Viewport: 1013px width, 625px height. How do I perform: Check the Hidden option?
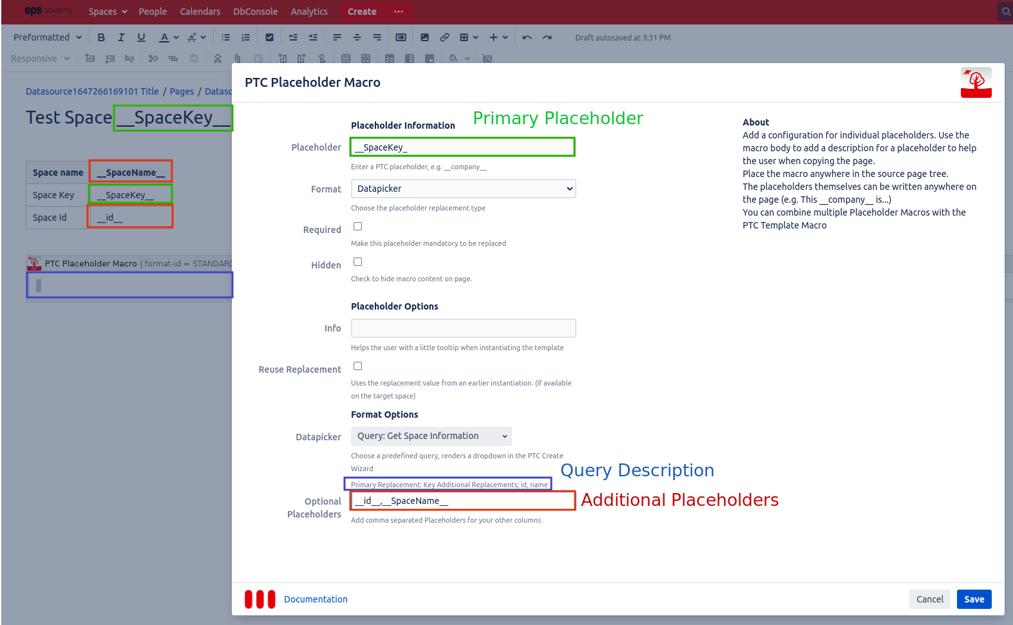(358, 262)
